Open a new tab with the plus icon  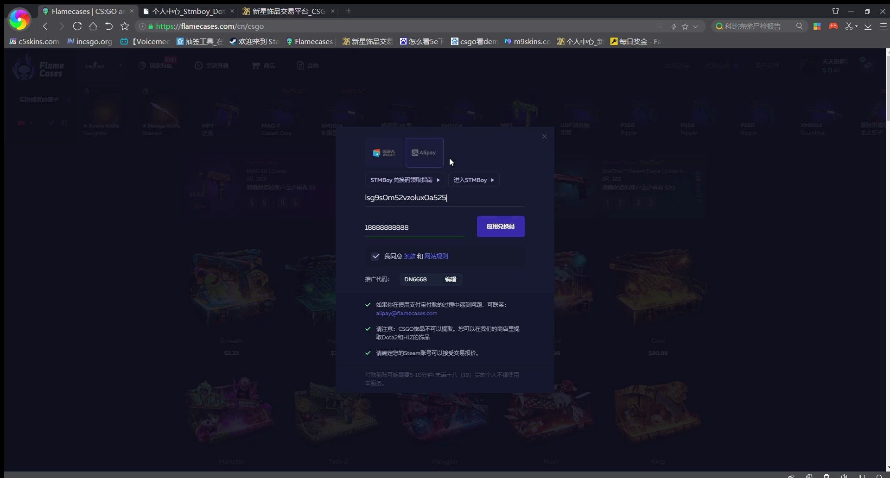pyautogui.click(x=349, y=11)
